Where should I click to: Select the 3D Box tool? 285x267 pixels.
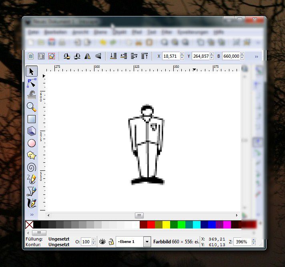[32, 131]
